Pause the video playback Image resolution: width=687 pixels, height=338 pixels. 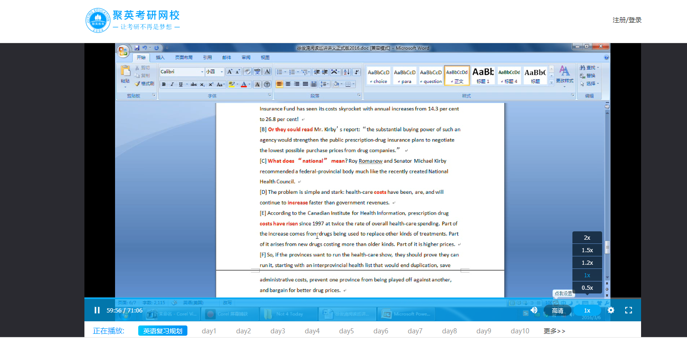[97, 310]
